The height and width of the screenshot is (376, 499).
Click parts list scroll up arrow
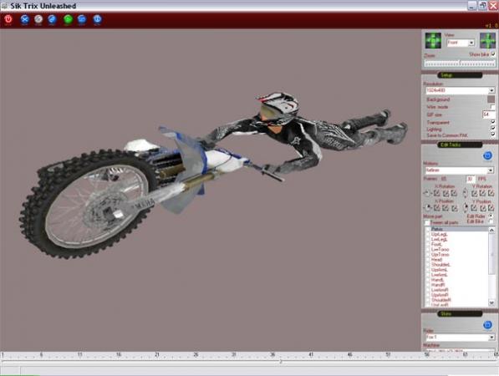click(x=491, y=230)
